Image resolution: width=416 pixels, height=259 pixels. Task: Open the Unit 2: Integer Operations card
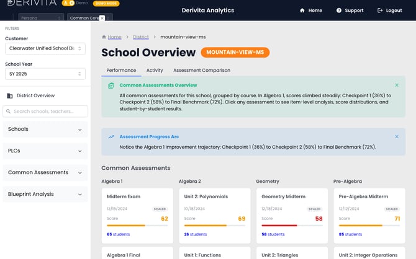[369, 253]
